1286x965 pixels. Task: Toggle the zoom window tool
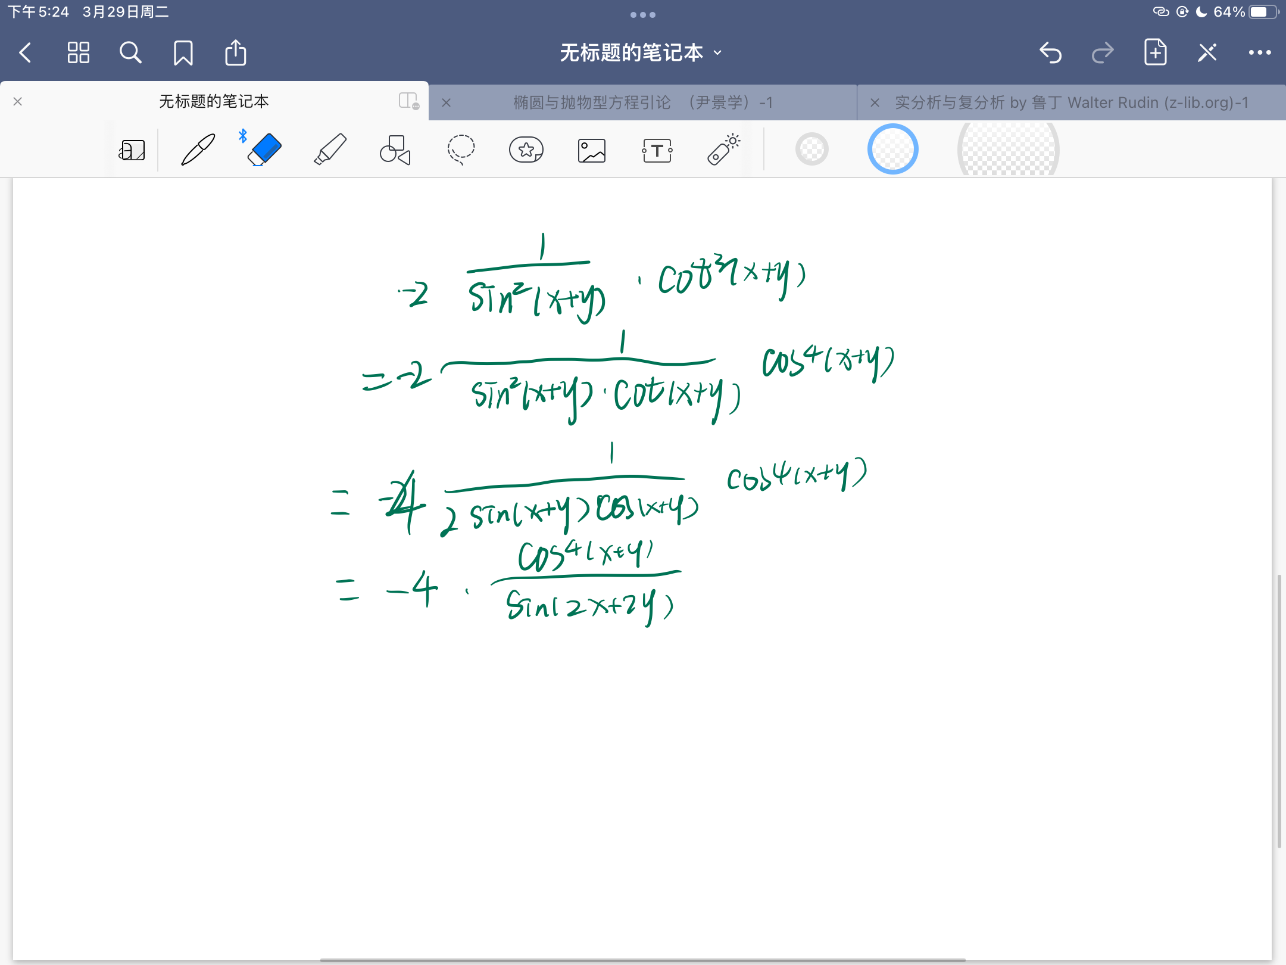coord(132,150)
